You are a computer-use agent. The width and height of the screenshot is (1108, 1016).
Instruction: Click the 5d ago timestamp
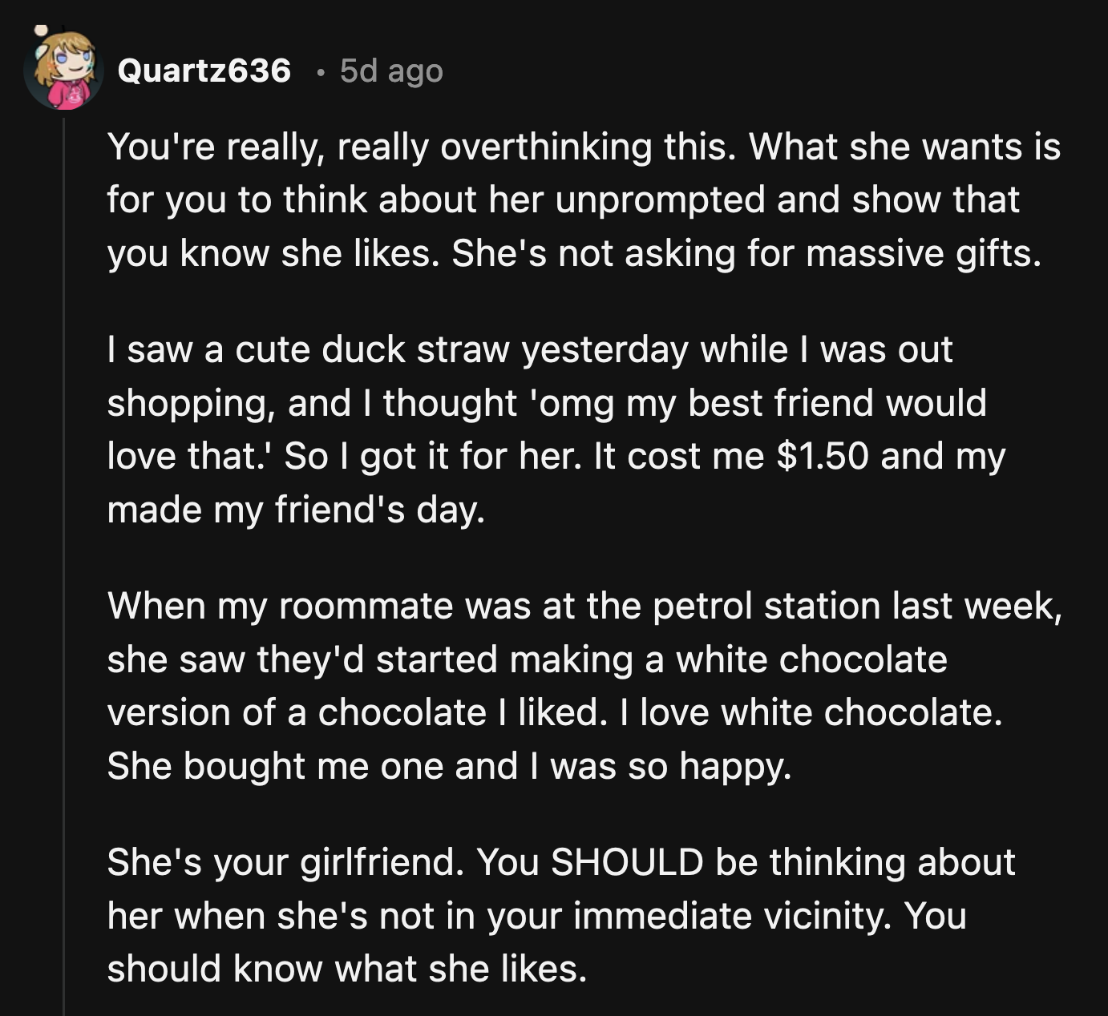[x=390, y=72]
